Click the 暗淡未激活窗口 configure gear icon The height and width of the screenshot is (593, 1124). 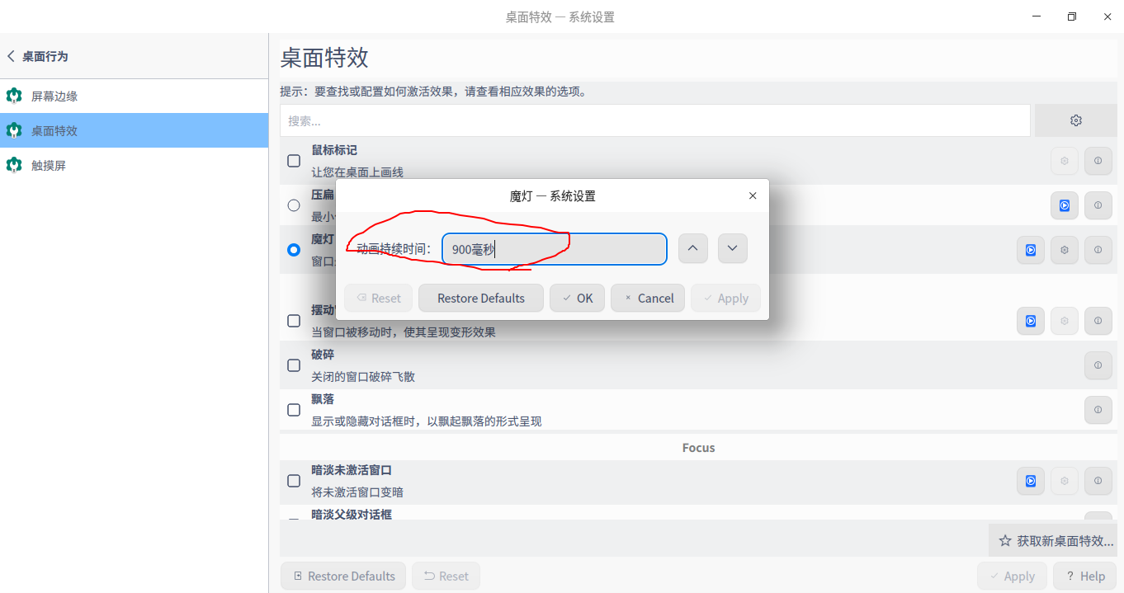coord(1065,481)
